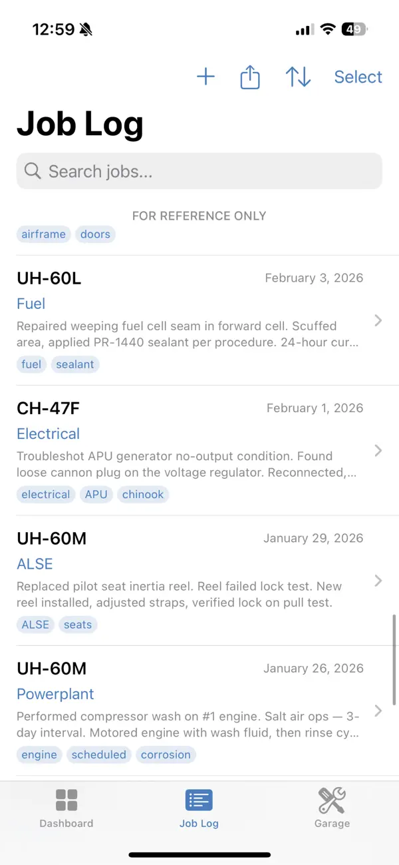The image size is (399, 865).
Task: Tap the battery indicator showing 49 percent
Action: point(354,29)
